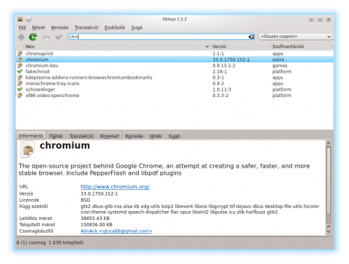Open the Tranzakció menu

point(87,27)
